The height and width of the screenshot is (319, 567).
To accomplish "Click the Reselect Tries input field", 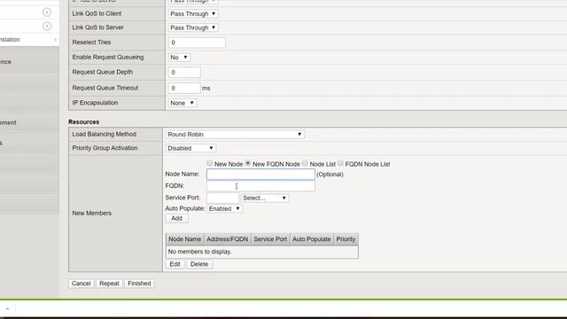I will point(197,43).
